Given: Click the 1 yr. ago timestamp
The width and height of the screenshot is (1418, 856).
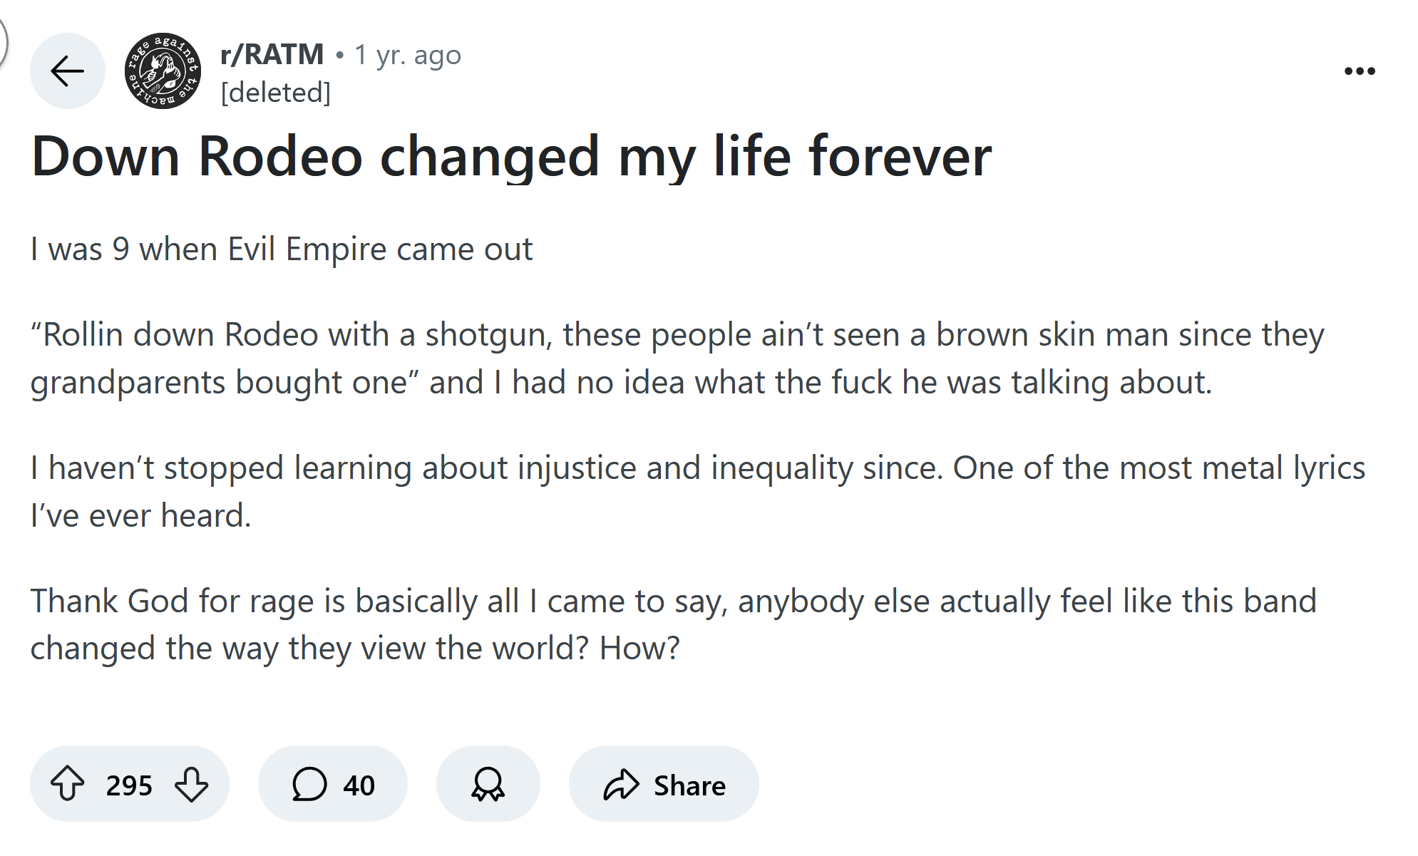Looking at the screenshot, I should click(x=408, y=55).
